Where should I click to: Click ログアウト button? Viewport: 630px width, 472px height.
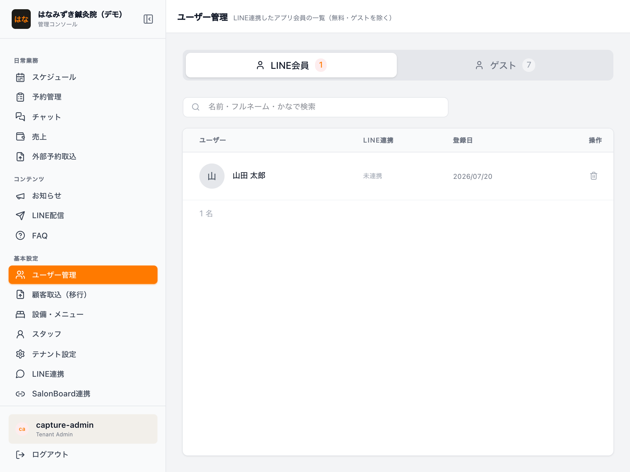83,454
